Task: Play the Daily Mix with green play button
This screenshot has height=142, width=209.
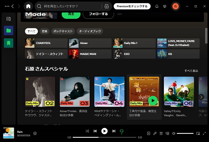Action: (x=153, y=100)
